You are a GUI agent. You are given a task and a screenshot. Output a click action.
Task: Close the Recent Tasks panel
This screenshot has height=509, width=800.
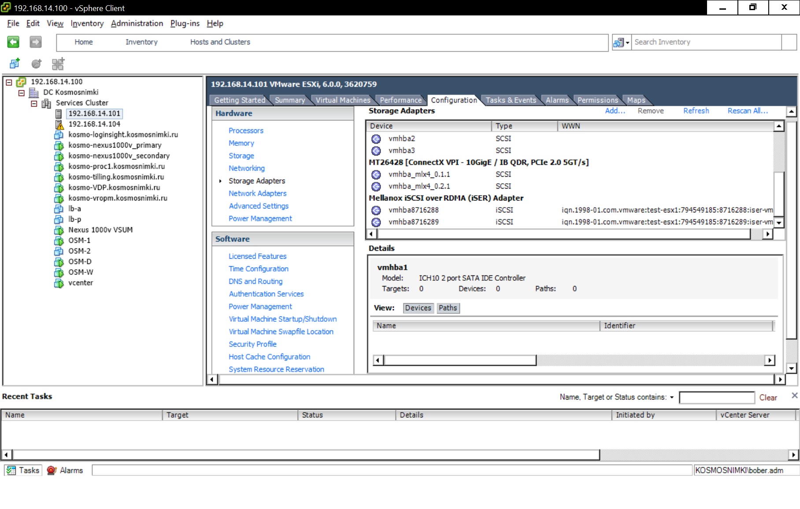[794, 395]
